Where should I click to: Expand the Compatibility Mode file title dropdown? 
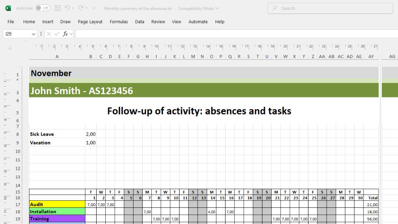[217, 8]
